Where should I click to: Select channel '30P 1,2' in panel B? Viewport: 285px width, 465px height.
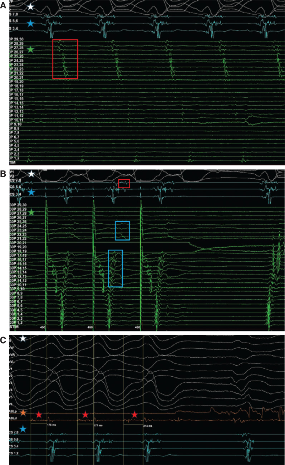[16, 323]
